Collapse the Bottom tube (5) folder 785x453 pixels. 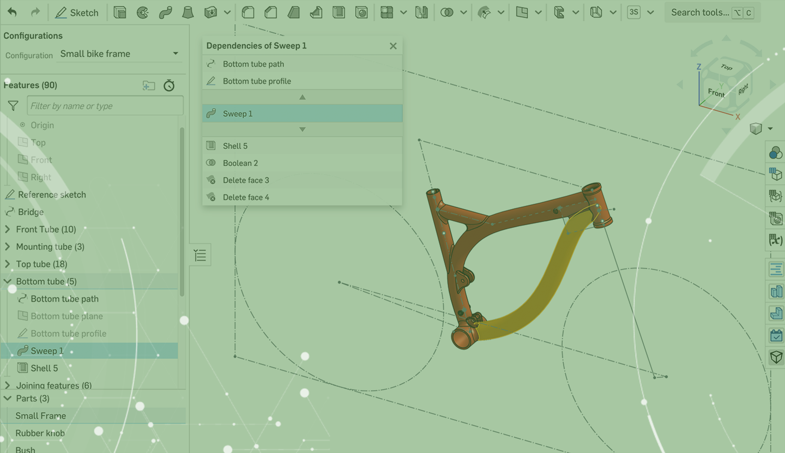coord(7,281)
